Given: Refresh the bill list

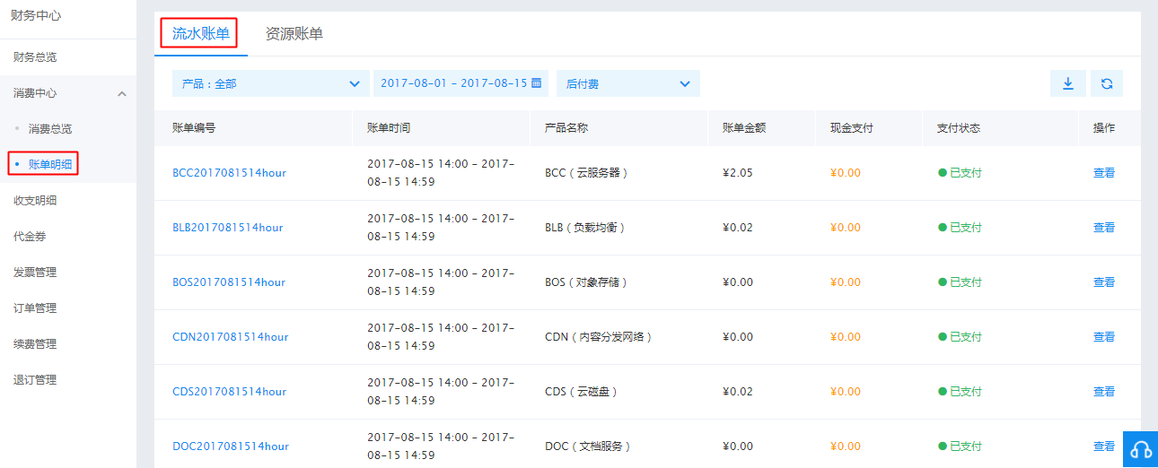Looking at the screenshot, I should (1107, 83).
